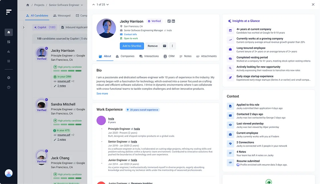Click the purple Ivula company logo

(101, 120)
